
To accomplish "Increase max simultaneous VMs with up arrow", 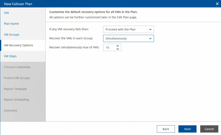I will click(x=118, y=46).
